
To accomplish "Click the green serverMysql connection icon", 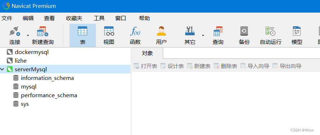I will (10, 69).
